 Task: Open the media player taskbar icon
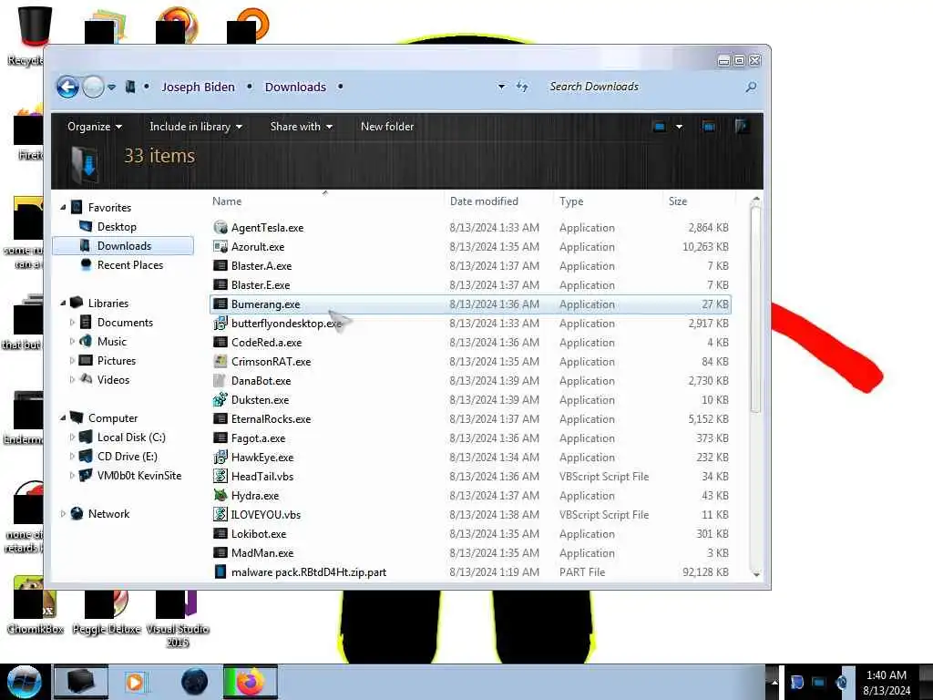tap(135, 682)
